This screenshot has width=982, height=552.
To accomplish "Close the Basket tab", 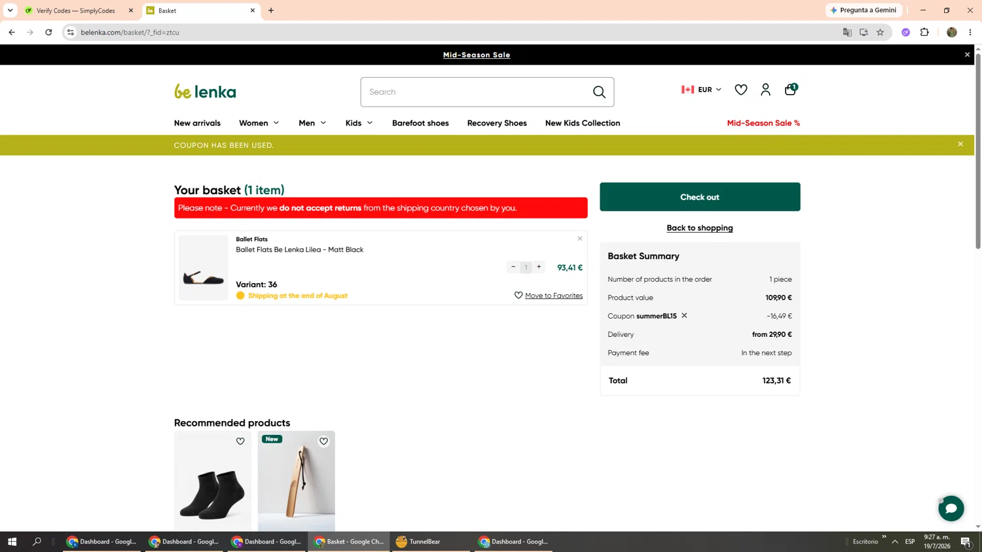I will click(x=253, y=10).
